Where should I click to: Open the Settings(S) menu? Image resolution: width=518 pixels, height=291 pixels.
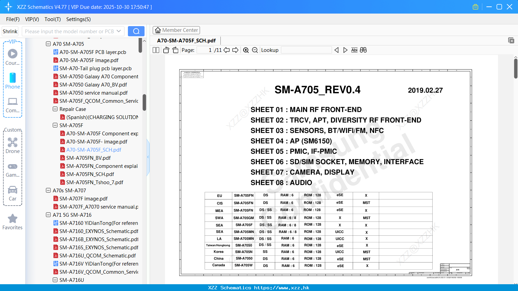(x=78, y=19)
